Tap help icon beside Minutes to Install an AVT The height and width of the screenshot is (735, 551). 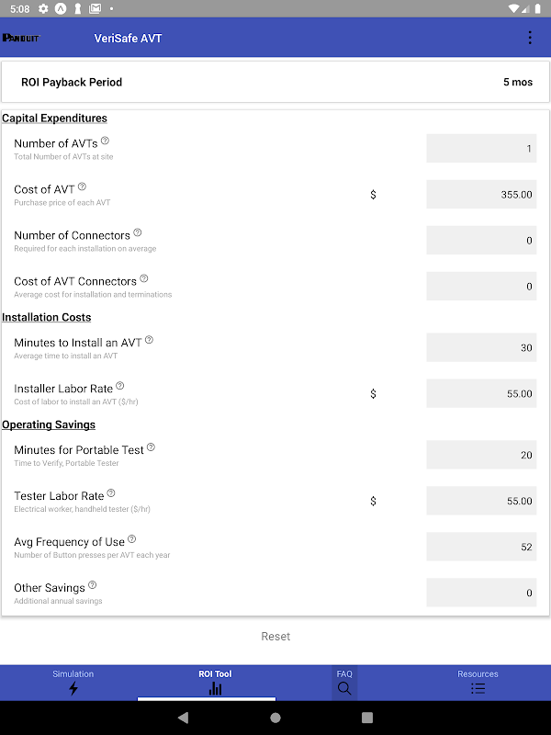click(149, 340)
